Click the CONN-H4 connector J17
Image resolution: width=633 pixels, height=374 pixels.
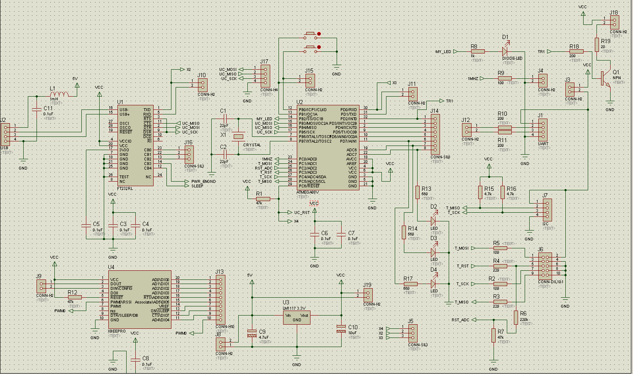(x=265, y=75)
